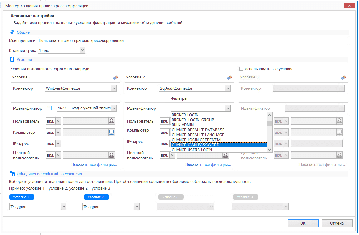Screen dimensions: 359x235
Task: Click Общие section icon
Action: (x=12, y=32)
